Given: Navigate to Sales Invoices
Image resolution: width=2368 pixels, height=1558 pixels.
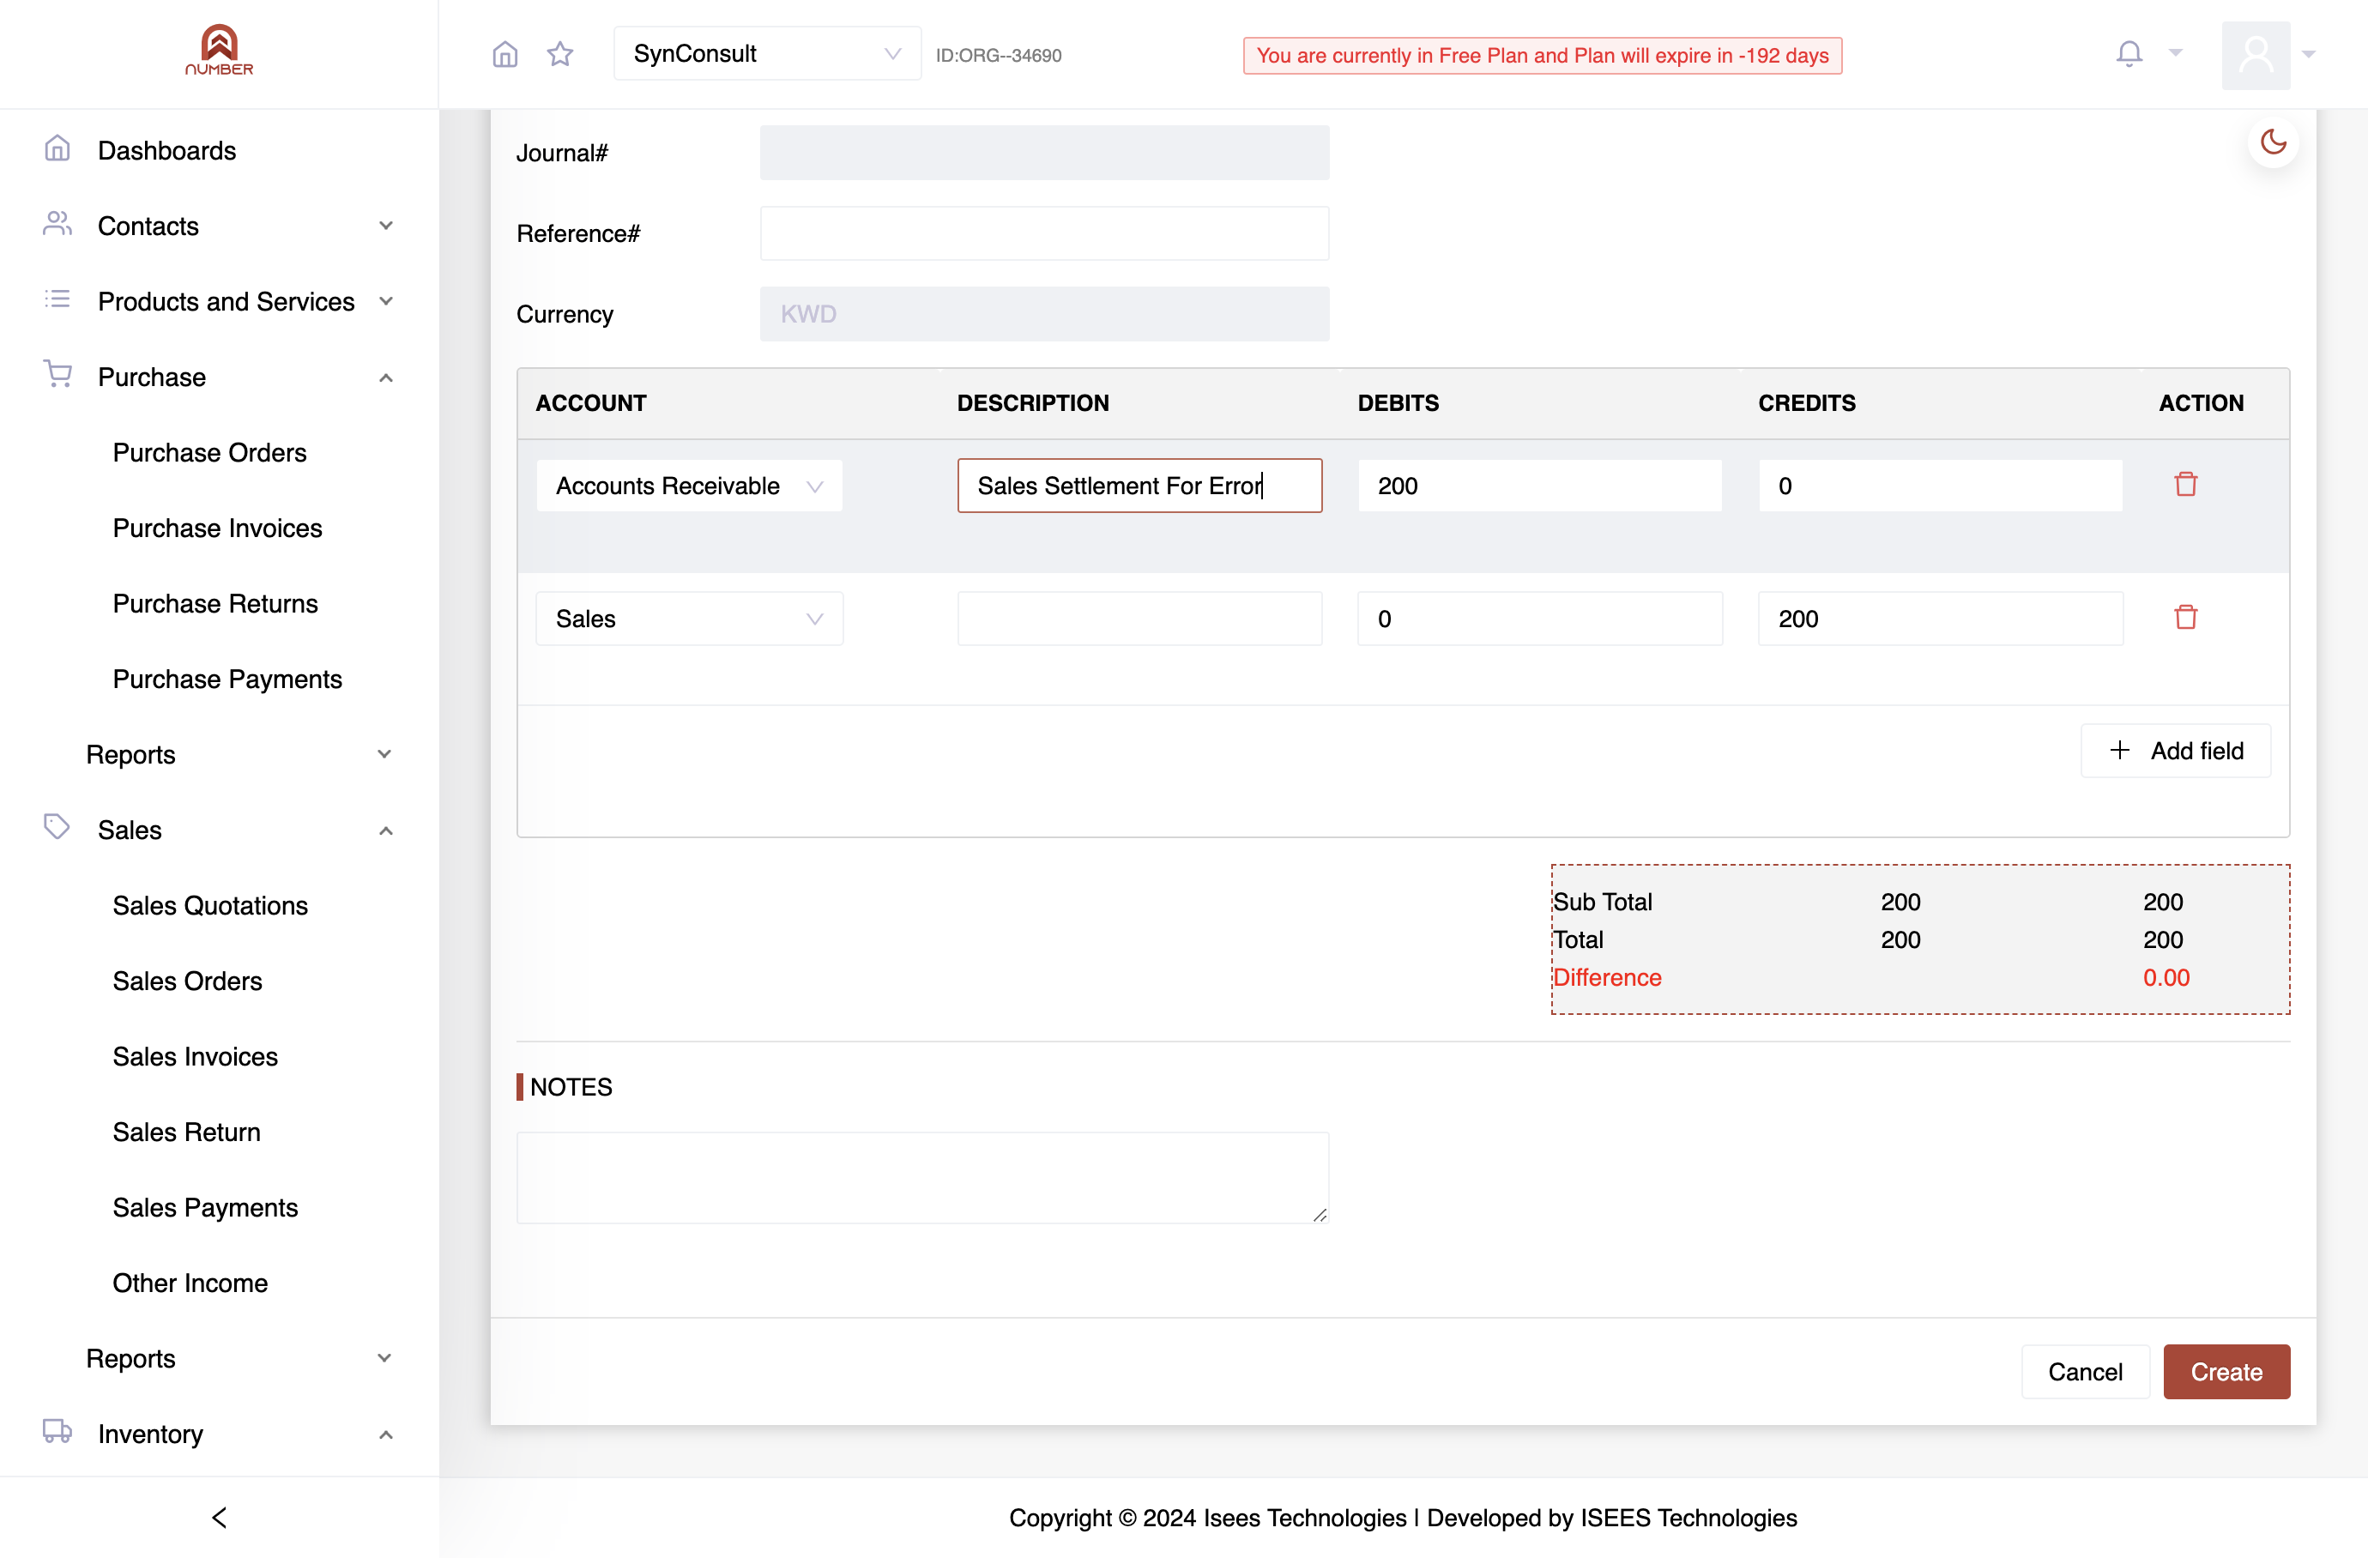Looking at the screenshot, I should click(x=195, y=1057).
